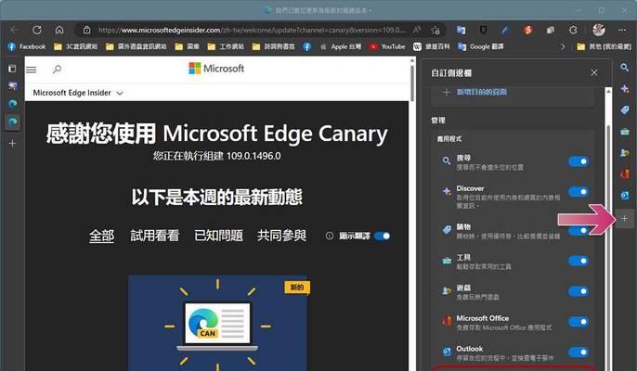
Task: Open the tab actions menu icon above vertical tabs
Action: pyautogui.click(x=13, y=69)
